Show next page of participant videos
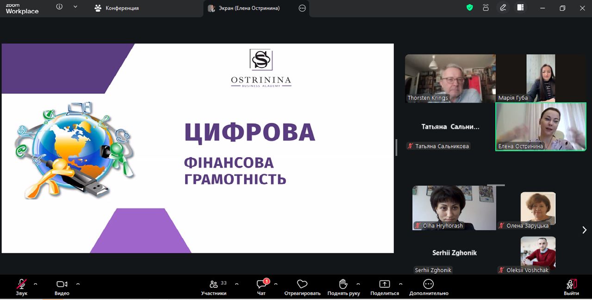Viewport: 592px width, 300px height. click(x=584, y=230)
